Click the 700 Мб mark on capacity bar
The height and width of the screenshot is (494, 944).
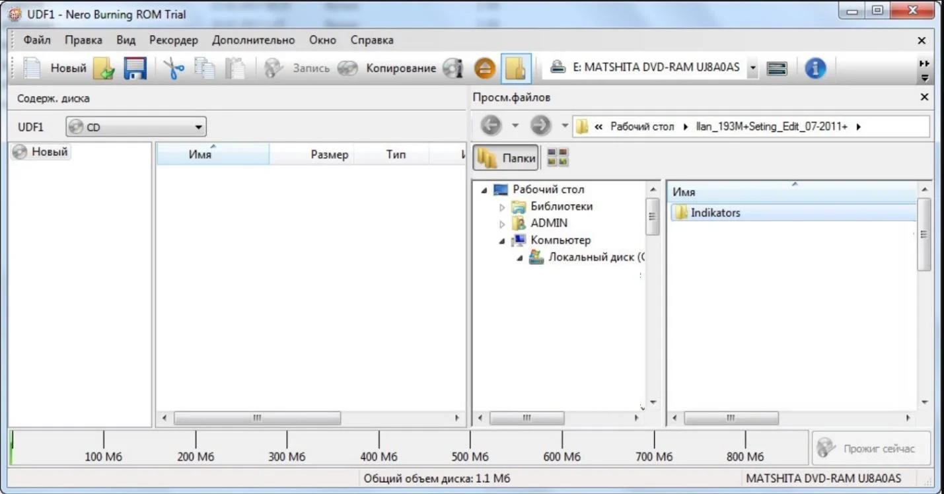click(653, 456)
